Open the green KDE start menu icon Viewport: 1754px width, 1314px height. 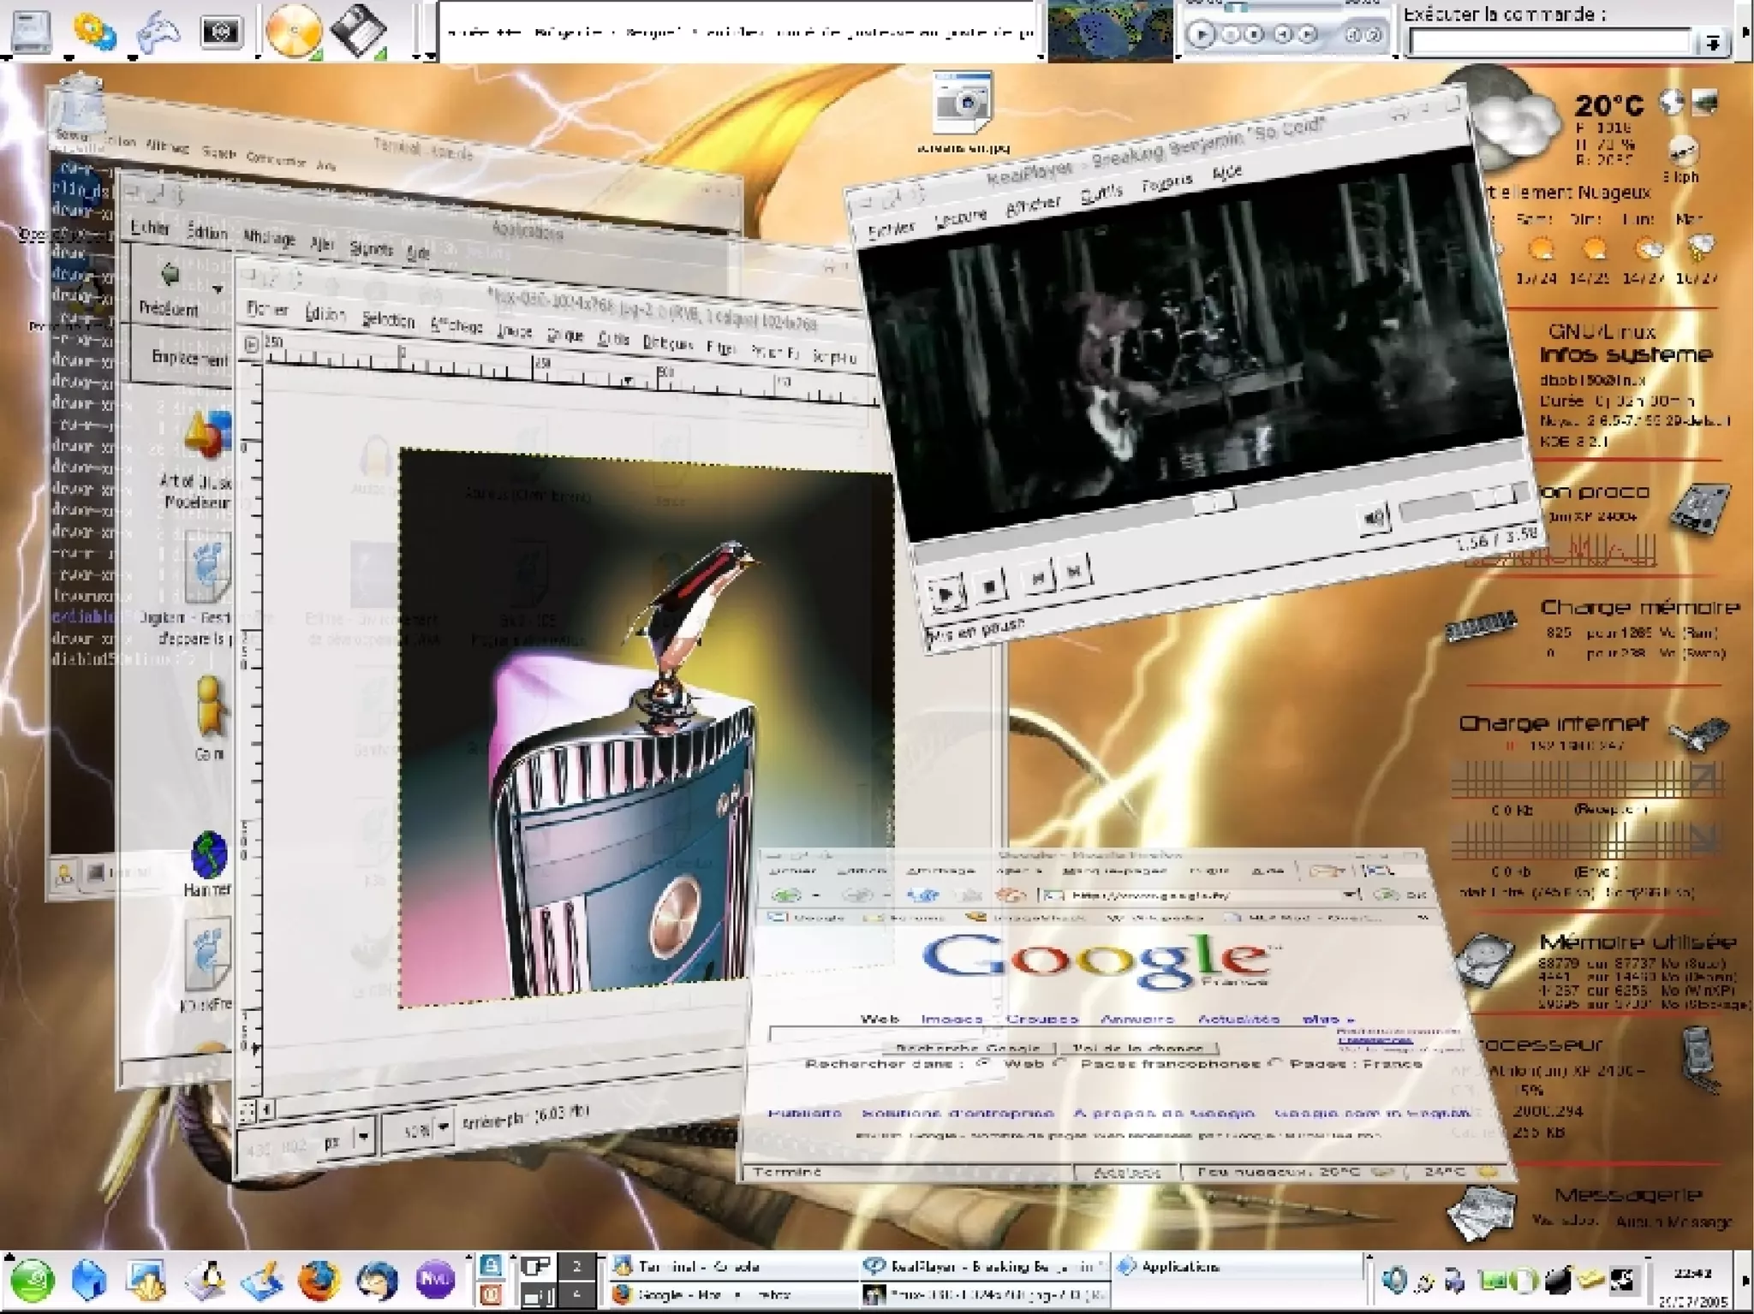coord(32,1281)
